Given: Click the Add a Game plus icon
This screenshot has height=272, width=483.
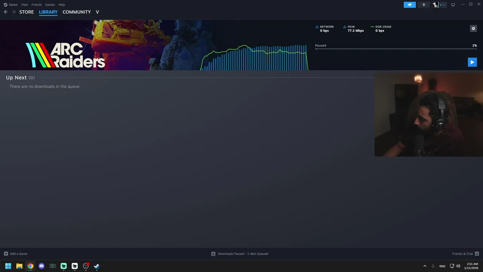Looking at the screenshot, I should pyautogui.click(x=6, y=254).
